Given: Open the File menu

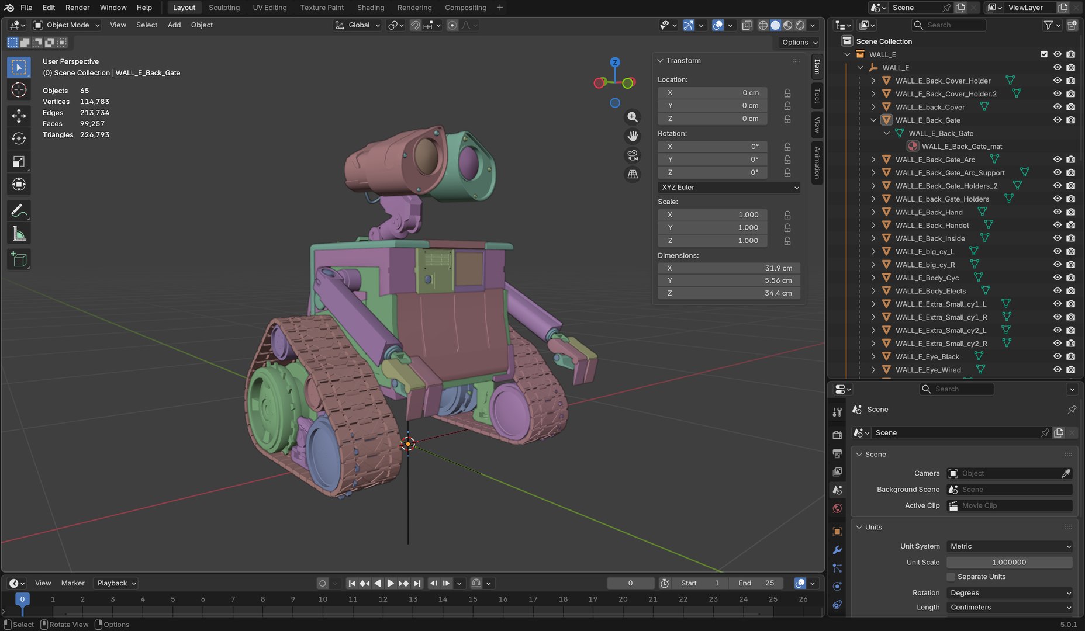Looking at the screenshot, I should click(26, 8).
